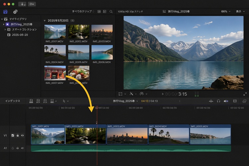The image size is (249, 166).
Task: Select the IMG_0003.MOV browser thumbnail
Action: pos(102,32)
